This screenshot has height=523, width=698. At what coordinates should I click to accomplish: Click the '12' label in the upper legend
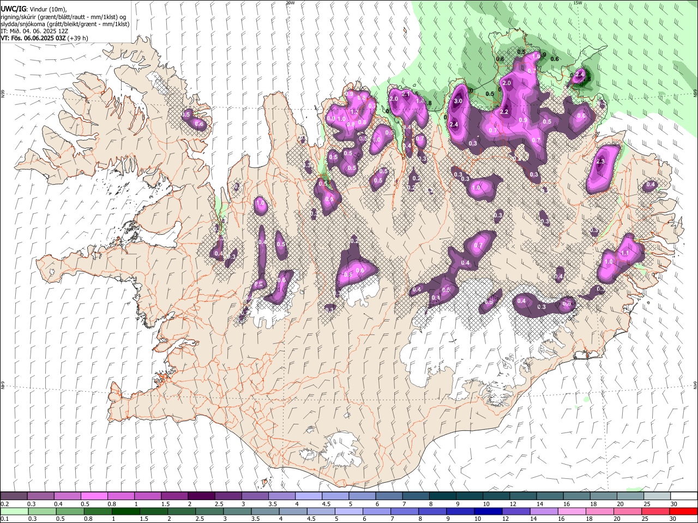pos(513,504)
